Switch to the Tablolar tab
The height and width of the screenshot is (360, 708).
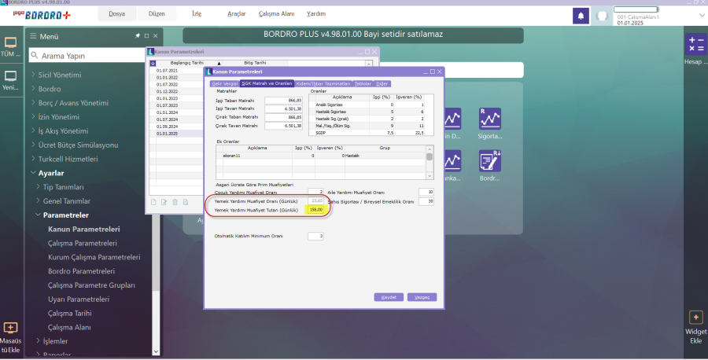[x=363, y=83]
